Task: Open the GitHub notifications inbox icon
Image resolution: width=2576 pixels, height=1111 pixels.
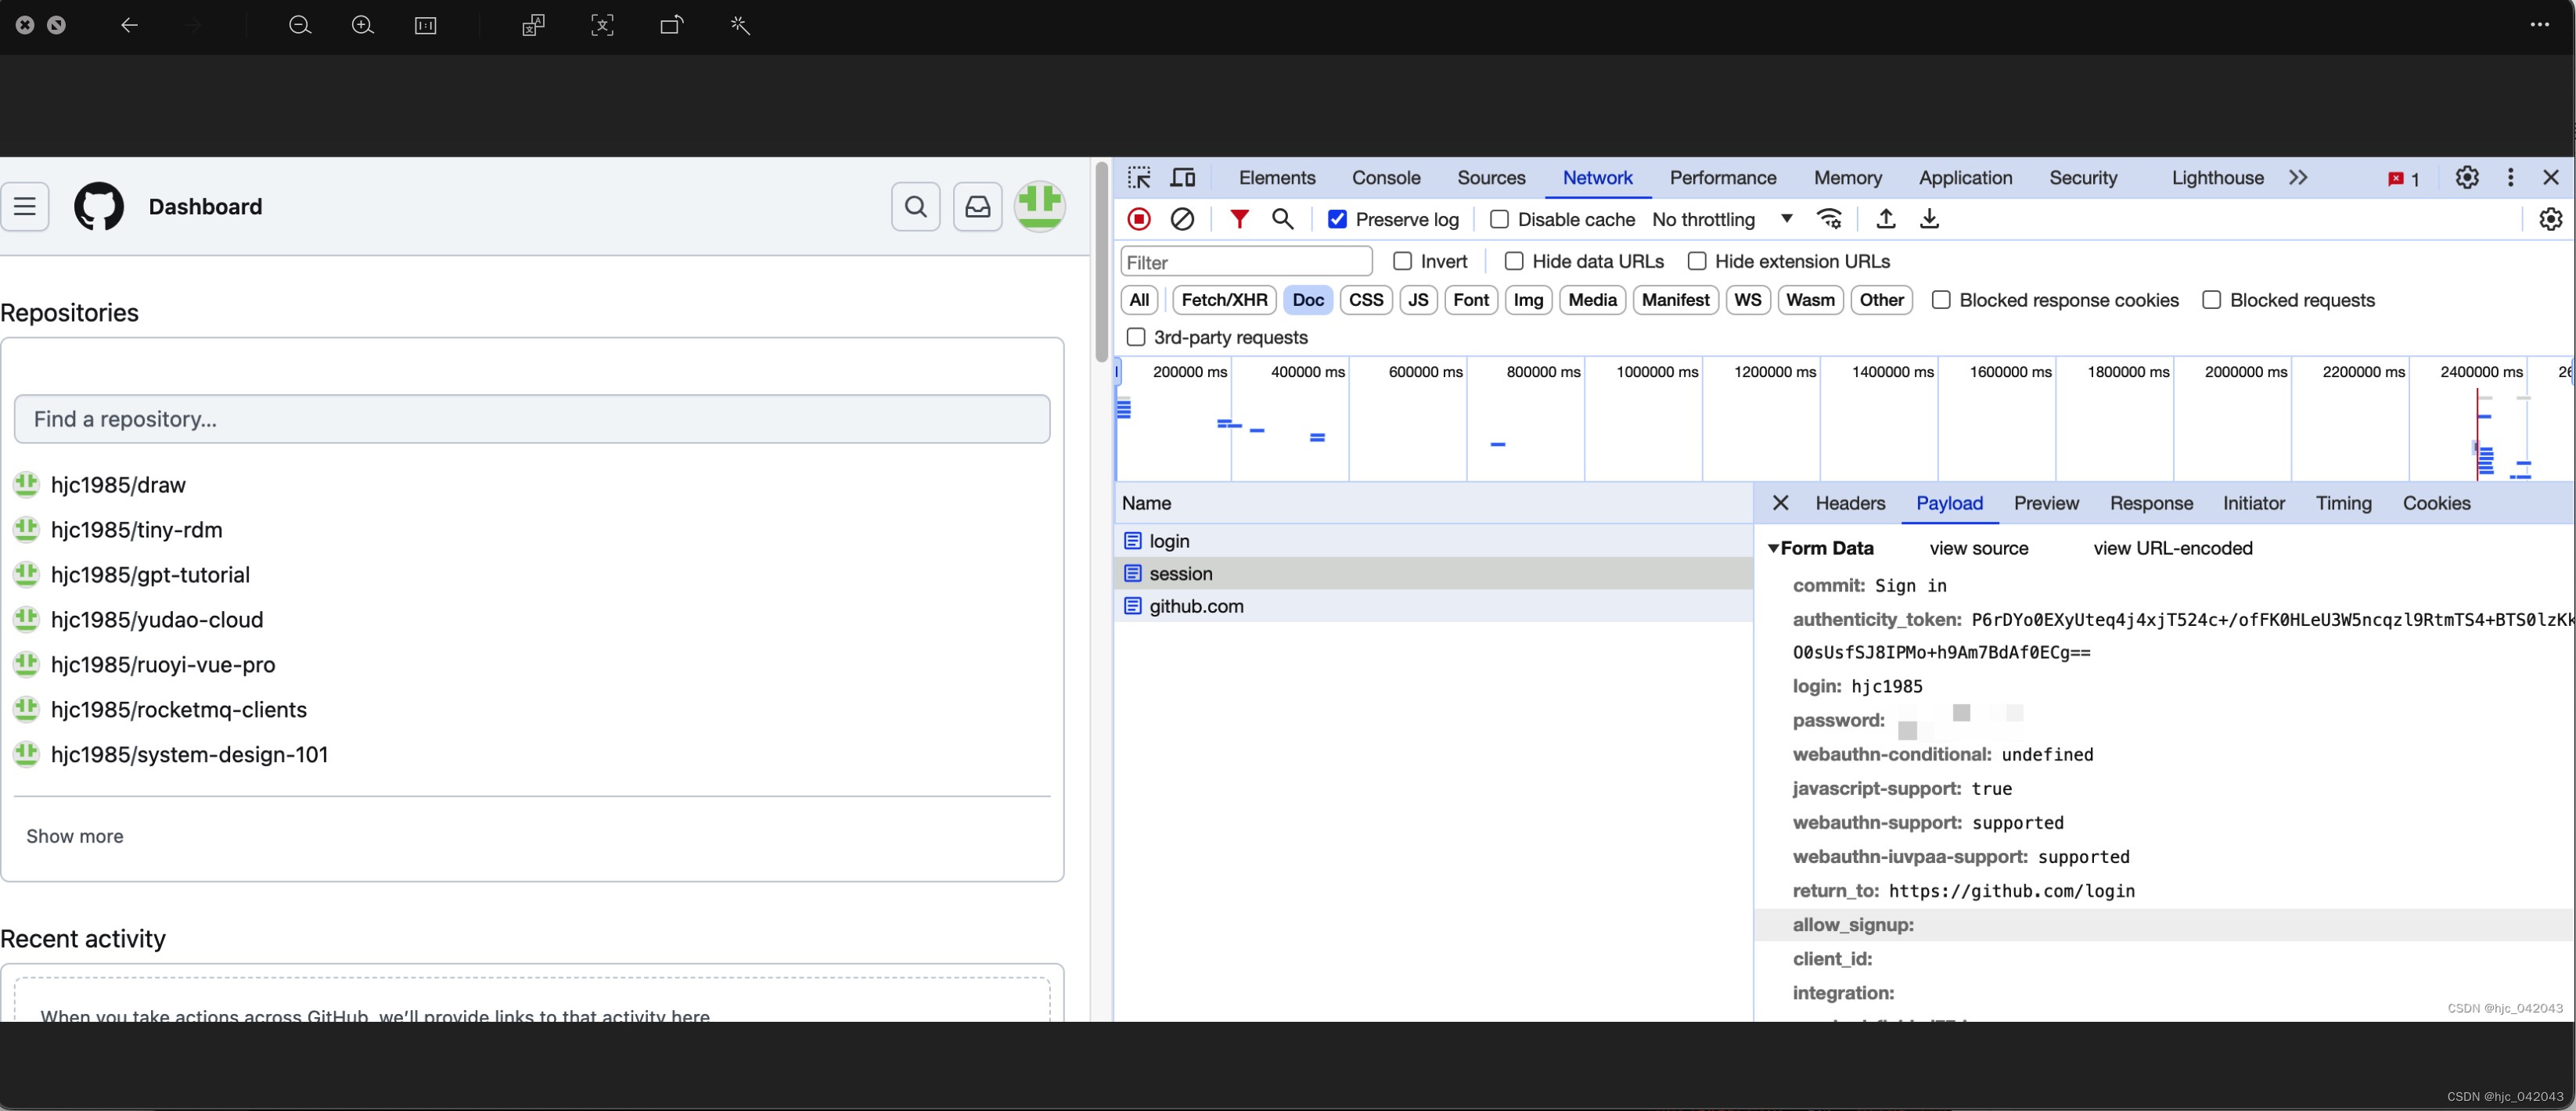Action: pyautogui.click(x=977, y=207)
